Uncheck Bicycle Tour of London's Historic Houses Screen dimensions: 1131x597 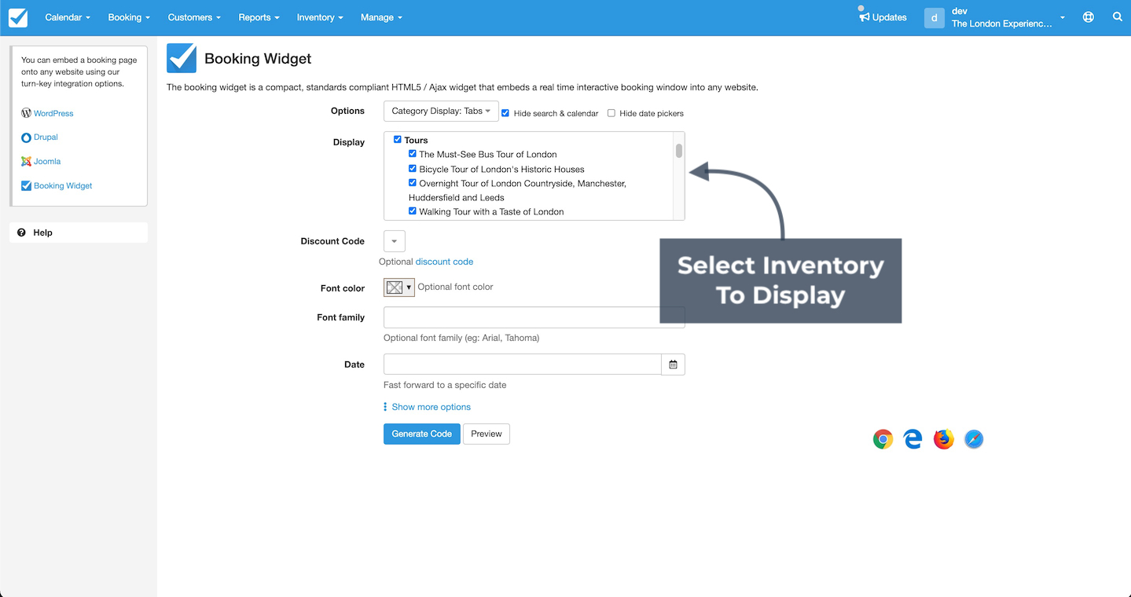coord(412,169)
